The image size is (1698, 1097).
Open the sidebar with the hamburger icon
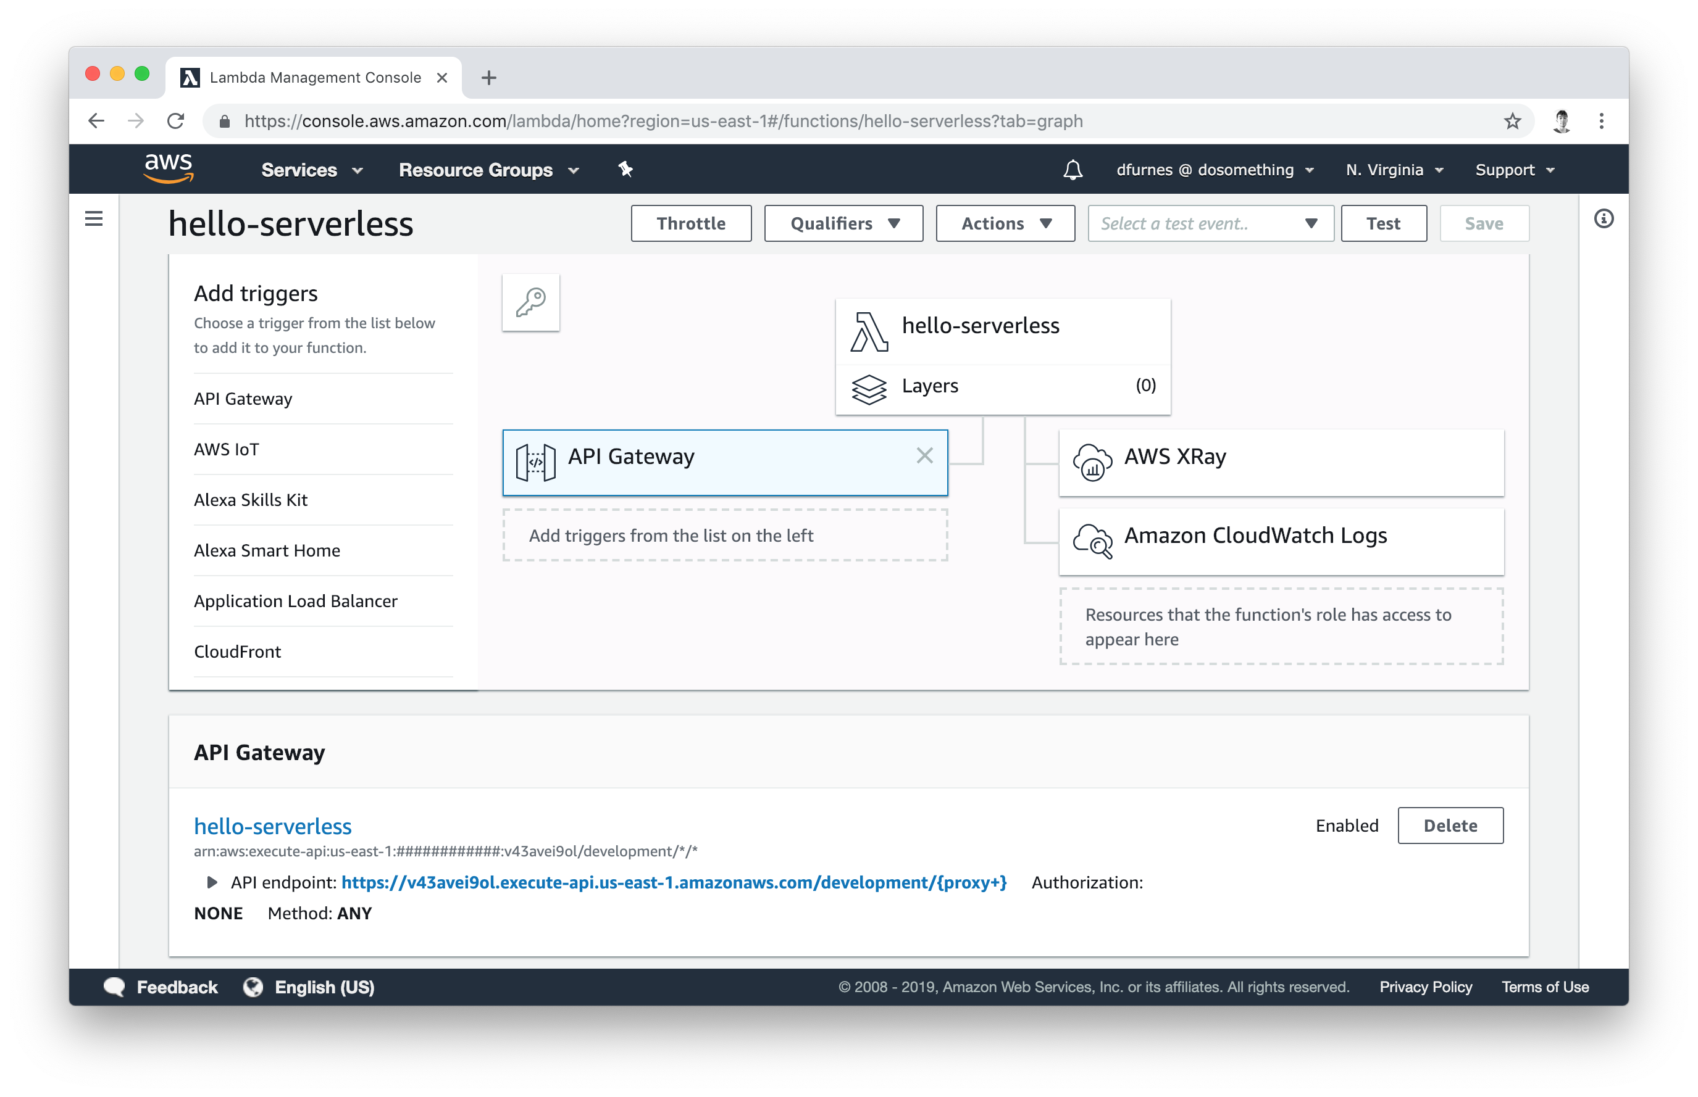[x=94, y=218]
